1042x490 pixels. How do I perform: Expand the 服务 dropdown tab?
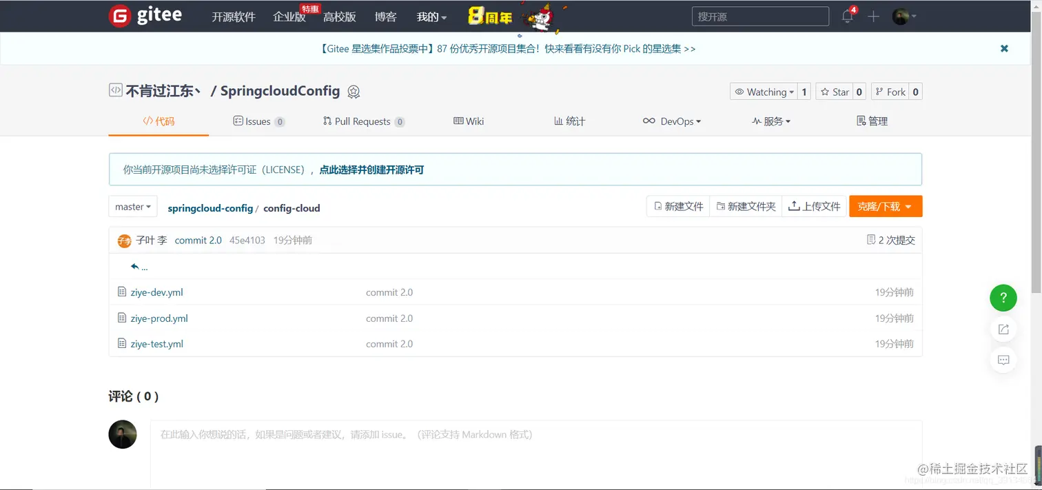tap(771, 121)
